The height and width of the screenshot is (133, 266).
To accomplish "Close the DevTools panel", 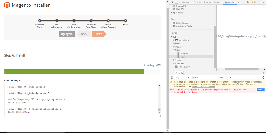I will pos(263,2).
